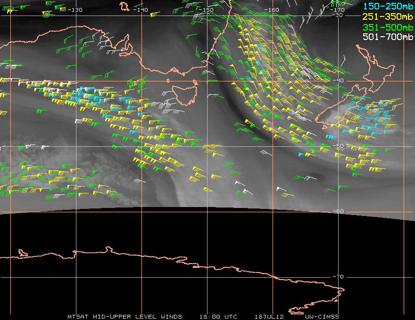Viewport: 415px width, 320px height.
Task: Click the -170 longitude label
Action: 337,10
